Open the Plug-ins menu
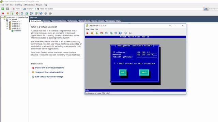Viewport: 218px width, 122px height. click(39, 5)
